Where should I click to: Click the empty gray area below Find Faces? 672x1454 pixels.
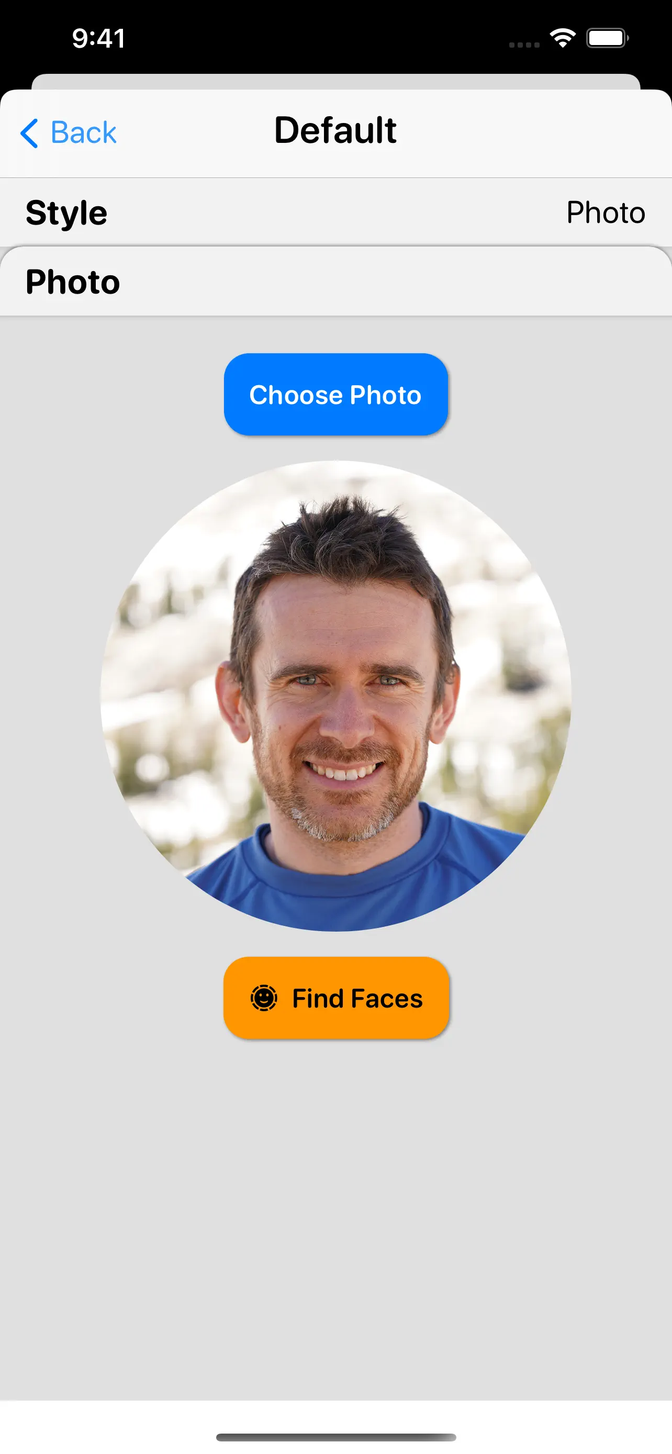coord(335,1219)
